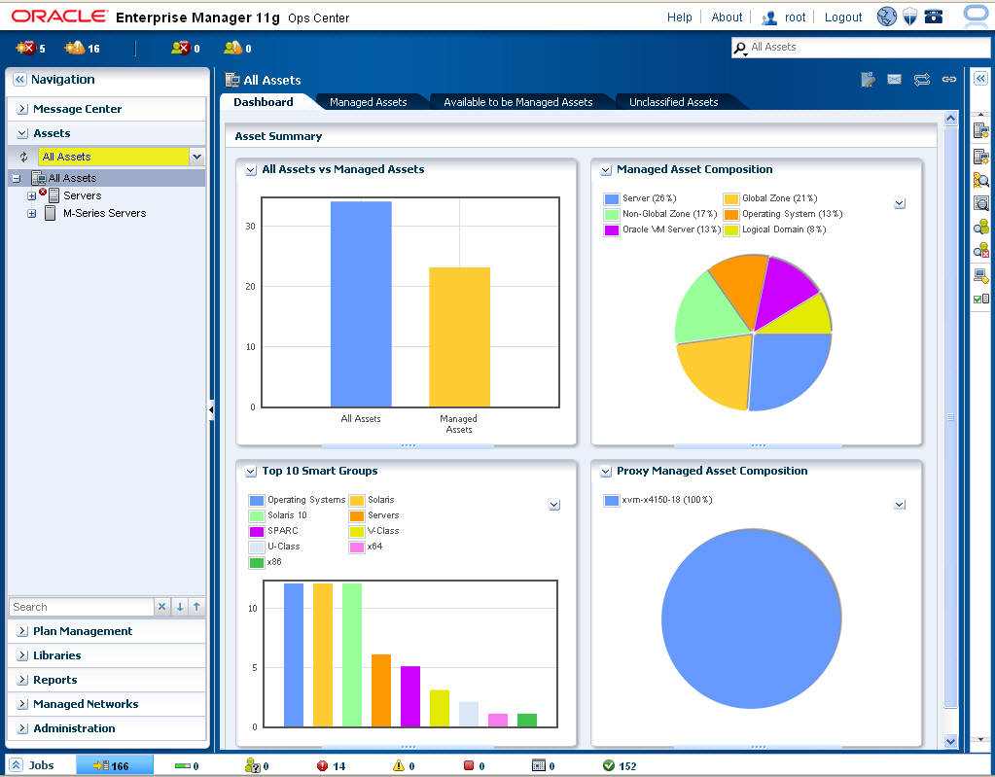Clear the navigation search field
The height and width of the screenshot is (777, 995).
[161, 607]
